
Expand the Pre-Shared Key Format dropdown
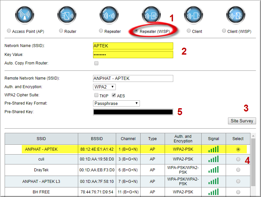(116, 103)
